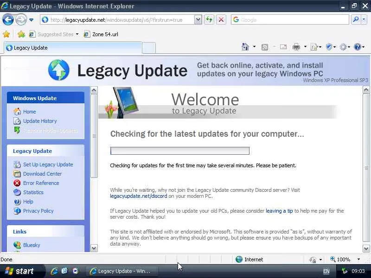Click the Update History icon
Viewport: 371px width, 278px height.
click(17, 121)
